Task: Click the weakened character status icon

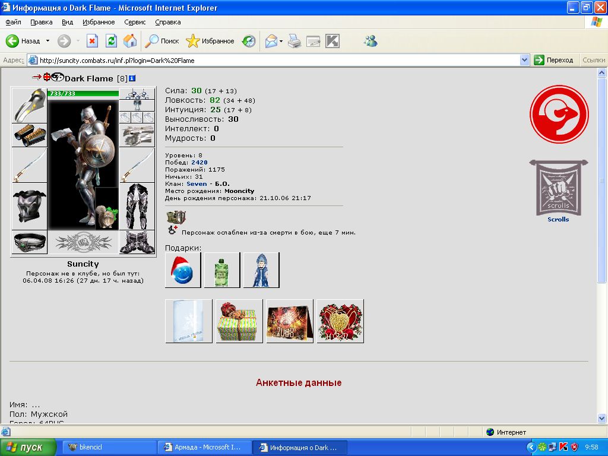Action: coord(173,230)
